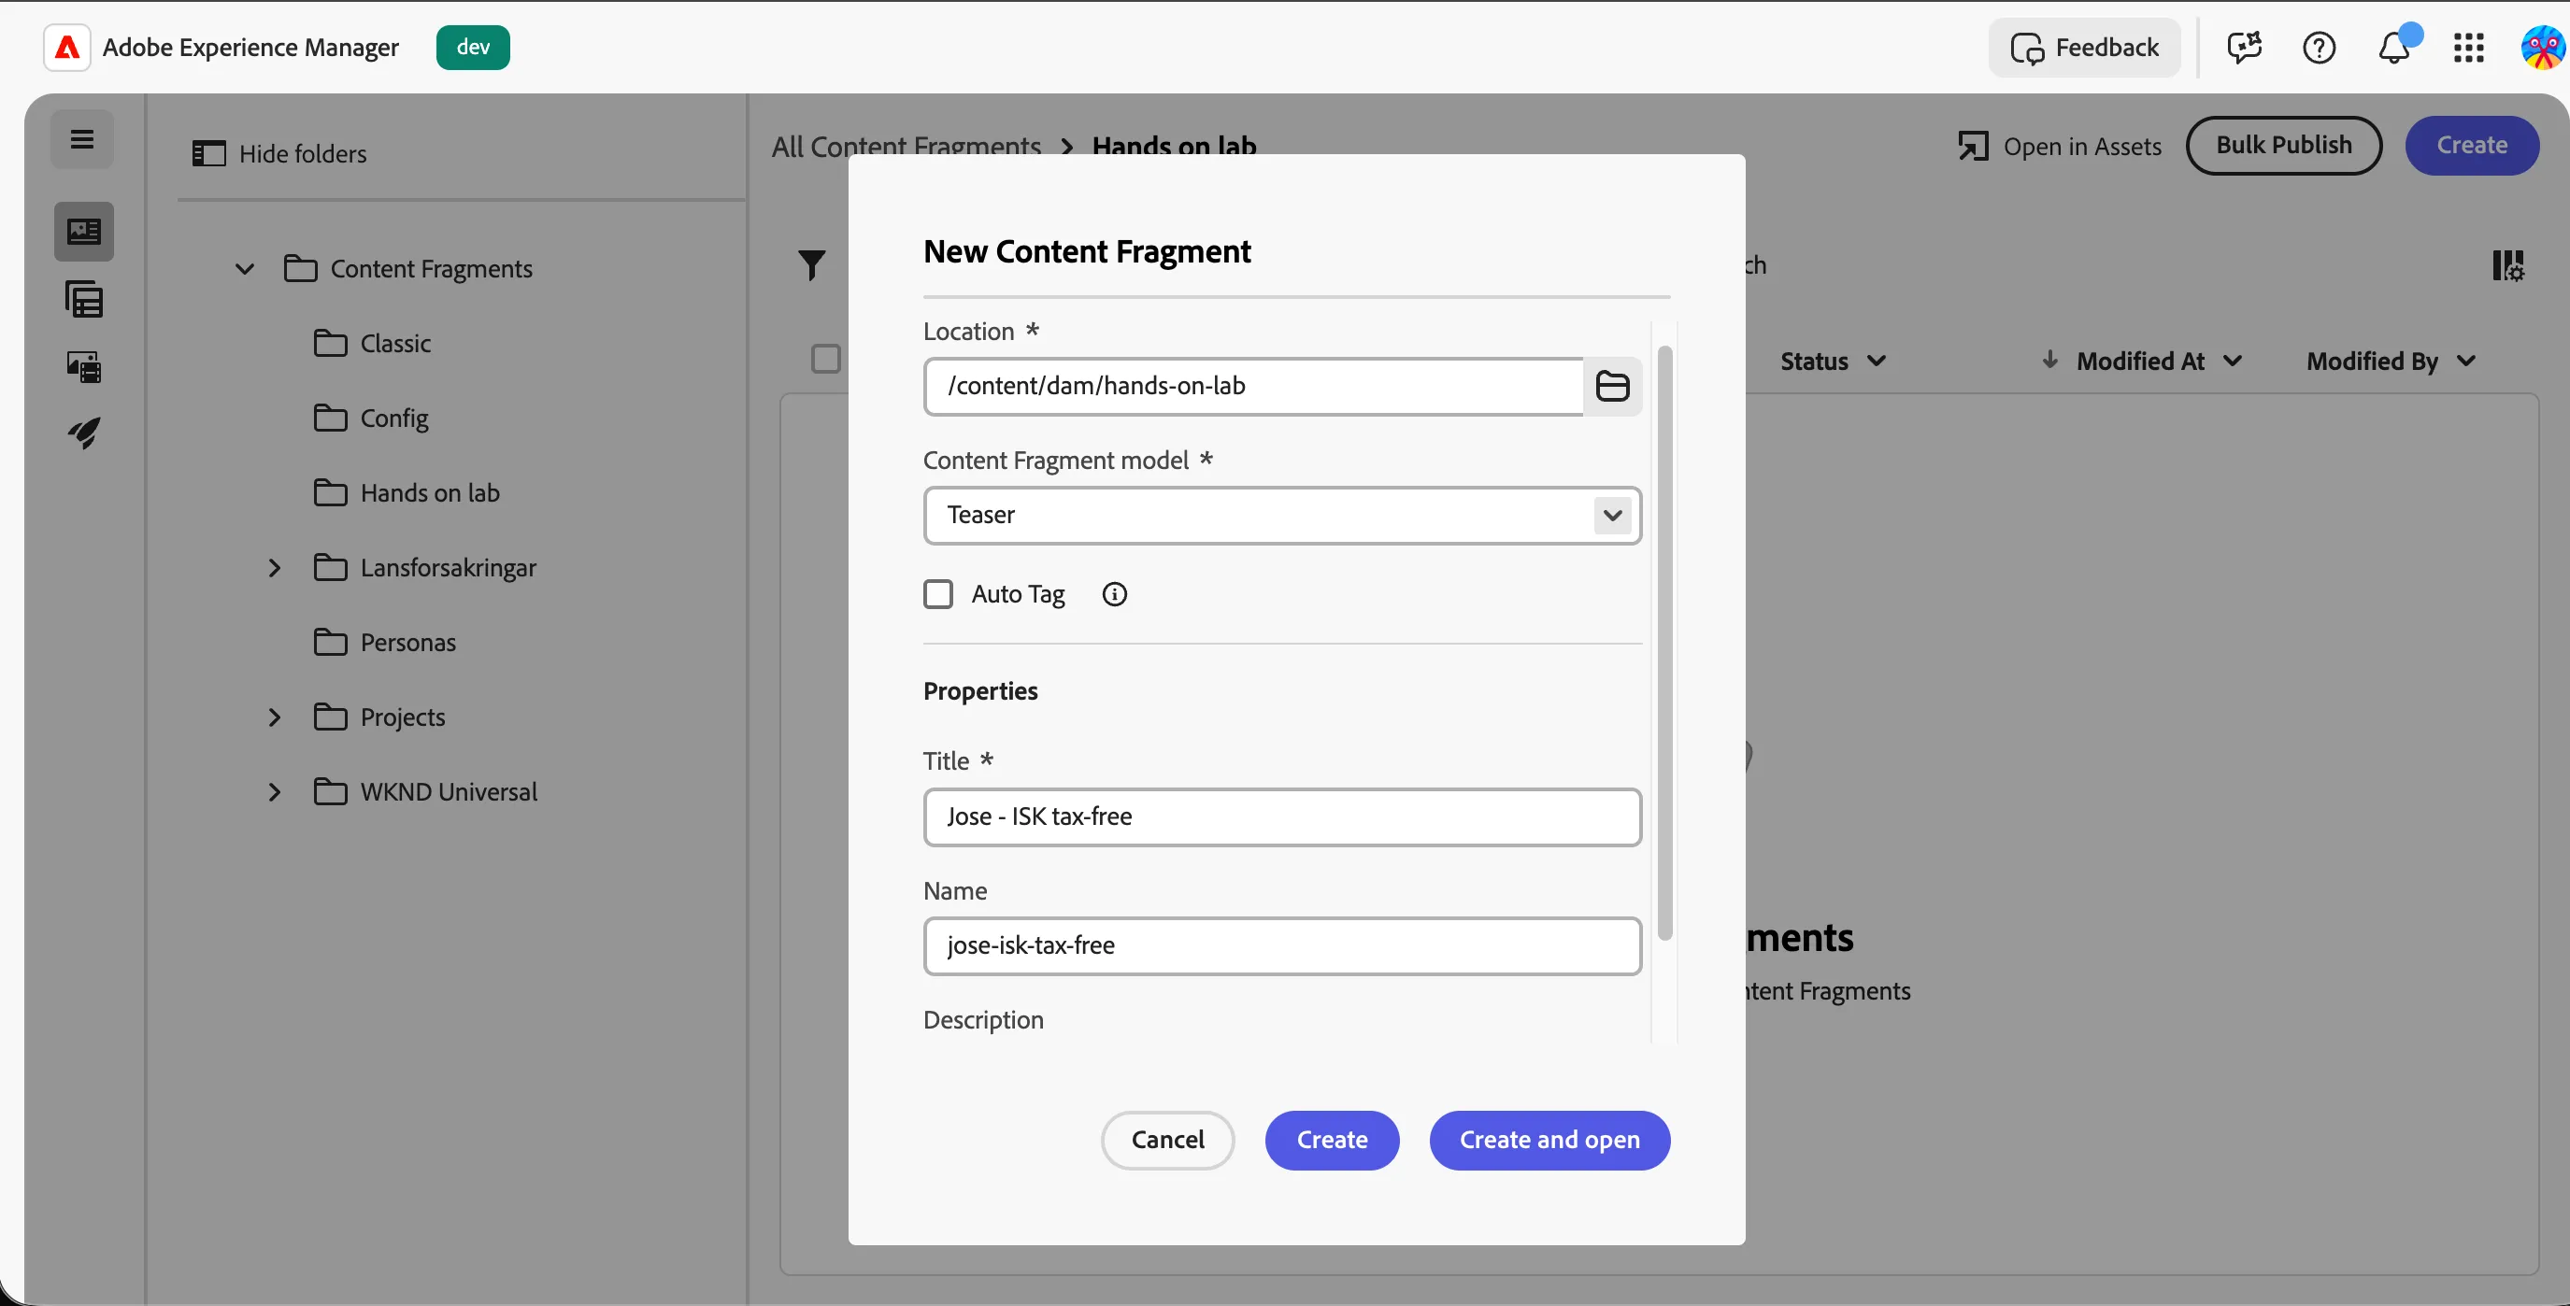Viewport: 2570px width, 1306px height.
Task: Click the Launches rocket sidebar icon
Action: (x=84, y=433)
